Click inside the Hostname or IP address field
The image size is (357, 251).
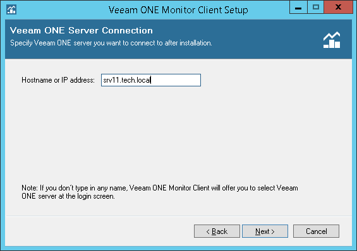coord(151,80)
